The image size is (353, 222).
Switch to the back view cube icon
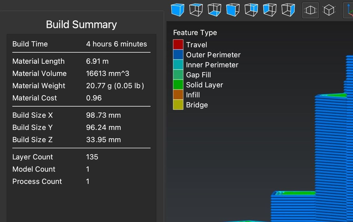pos(251,10)
